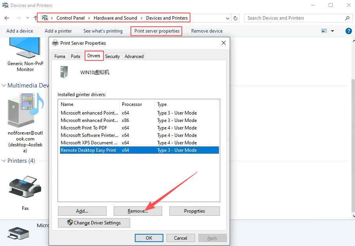Click Add a printer
Viewport: 355px width, 246px height.
(58, 31)
